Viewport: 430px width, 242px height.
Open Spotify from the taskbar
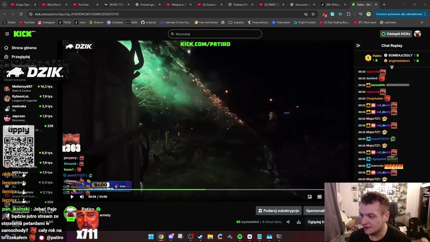240,237
